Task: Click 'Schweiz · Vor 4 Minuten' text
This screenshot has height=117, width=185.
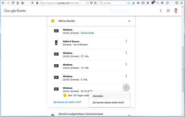Action: 75,45
